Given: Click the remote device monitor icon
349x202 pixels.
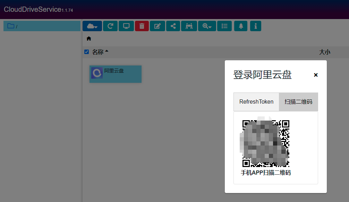Looking at the screenshot, I should click(x=126, y=26).
